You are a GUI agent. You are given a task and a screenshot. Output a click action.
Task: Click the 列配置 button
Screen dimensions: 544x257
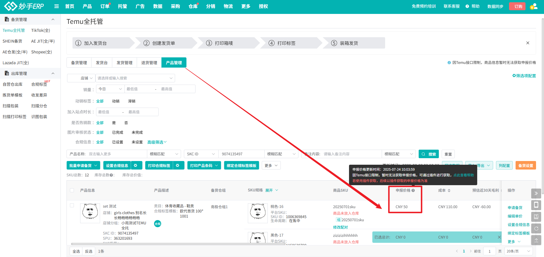click(504, 166)
